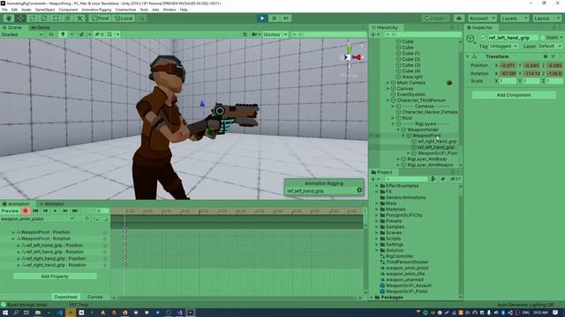Image resolution: width=565 pixels, height=317 pixels.
Task: Open the Shaded draw mode dropdown
Action: point(22,34)
